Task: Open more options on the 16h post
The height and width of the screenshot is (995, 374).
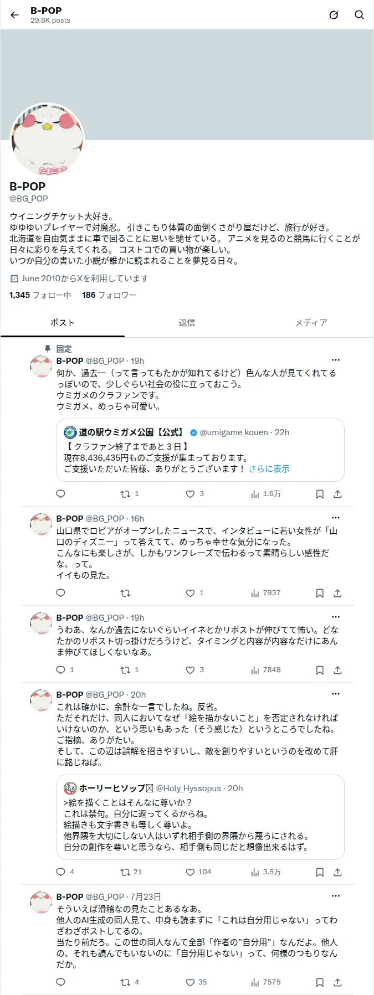Action: (x=335, y=518)
